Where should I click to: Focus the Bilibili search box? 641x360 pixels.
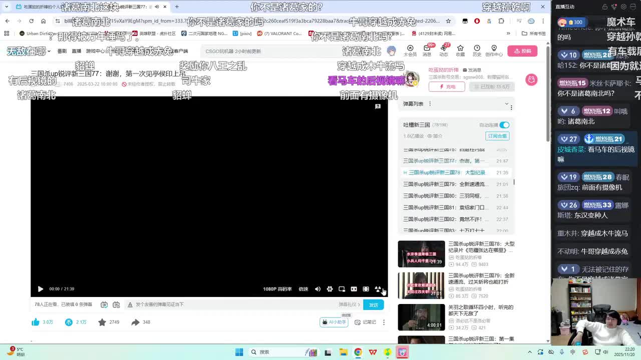[290, 51]
